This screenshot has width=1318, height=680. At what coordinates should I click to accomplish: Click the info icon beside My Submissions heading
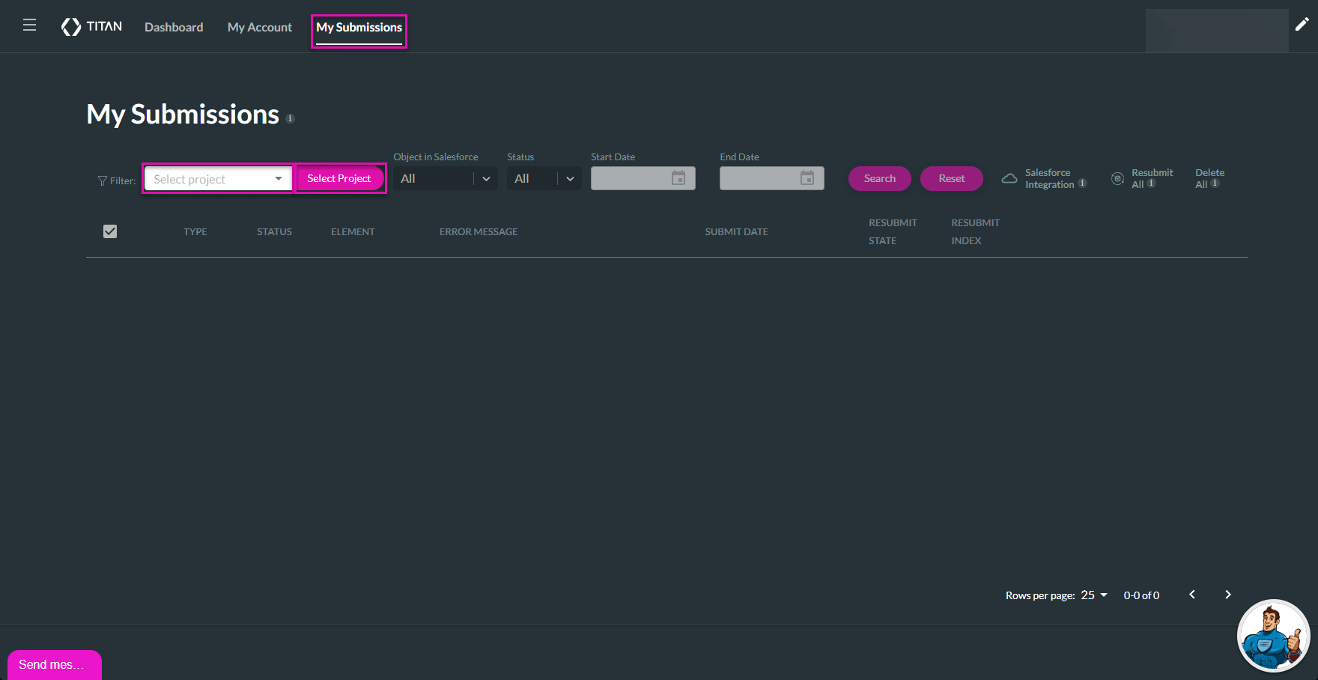click(x=291, y=118)
